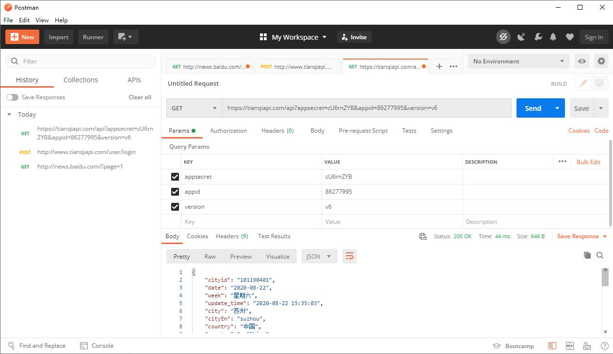Select the Visualize response view
Viewport: 613px width, 354px height.
[x=277, y=257]
